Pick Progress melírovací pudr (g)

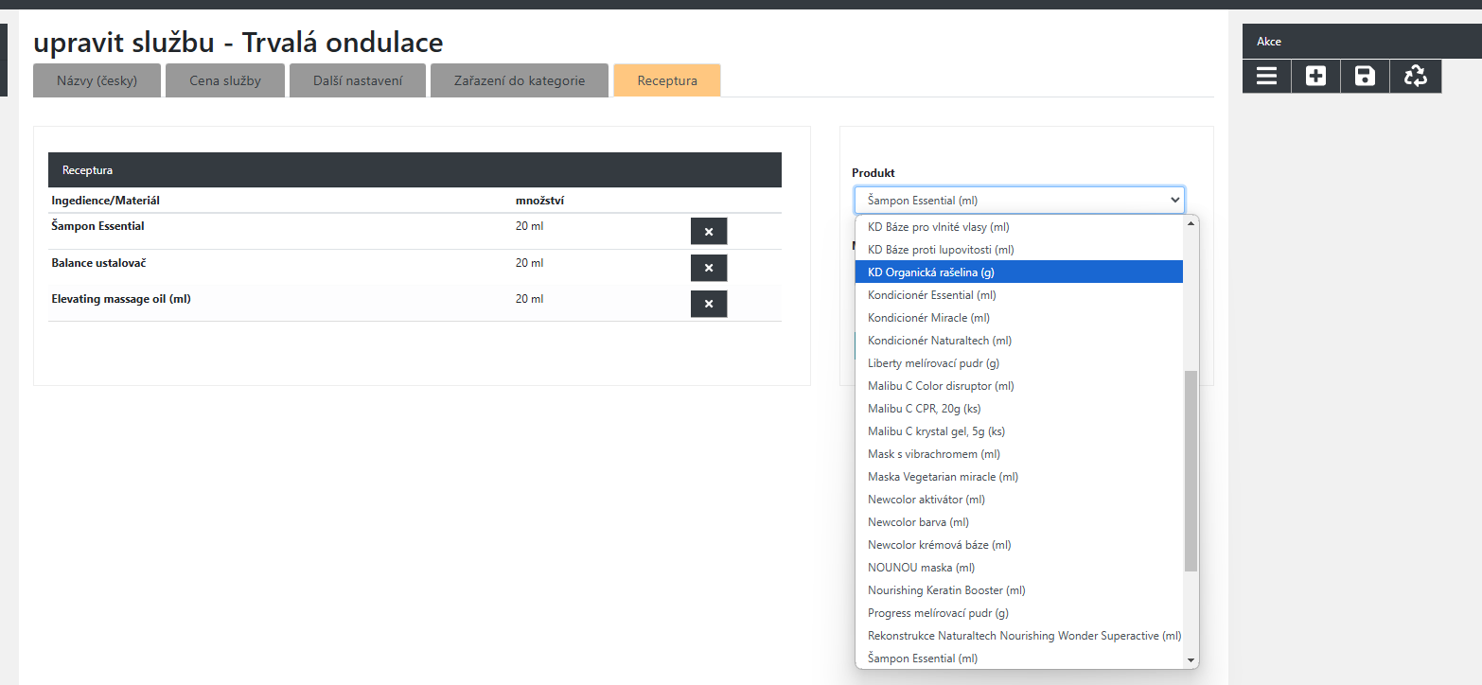[1019, 613]
